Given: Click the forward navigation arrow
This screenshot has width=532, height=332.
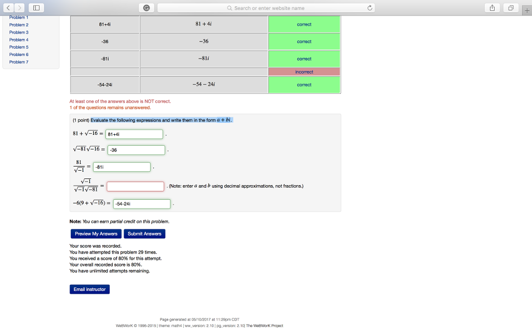Looking at the screenshot, I should click(20, 7).
